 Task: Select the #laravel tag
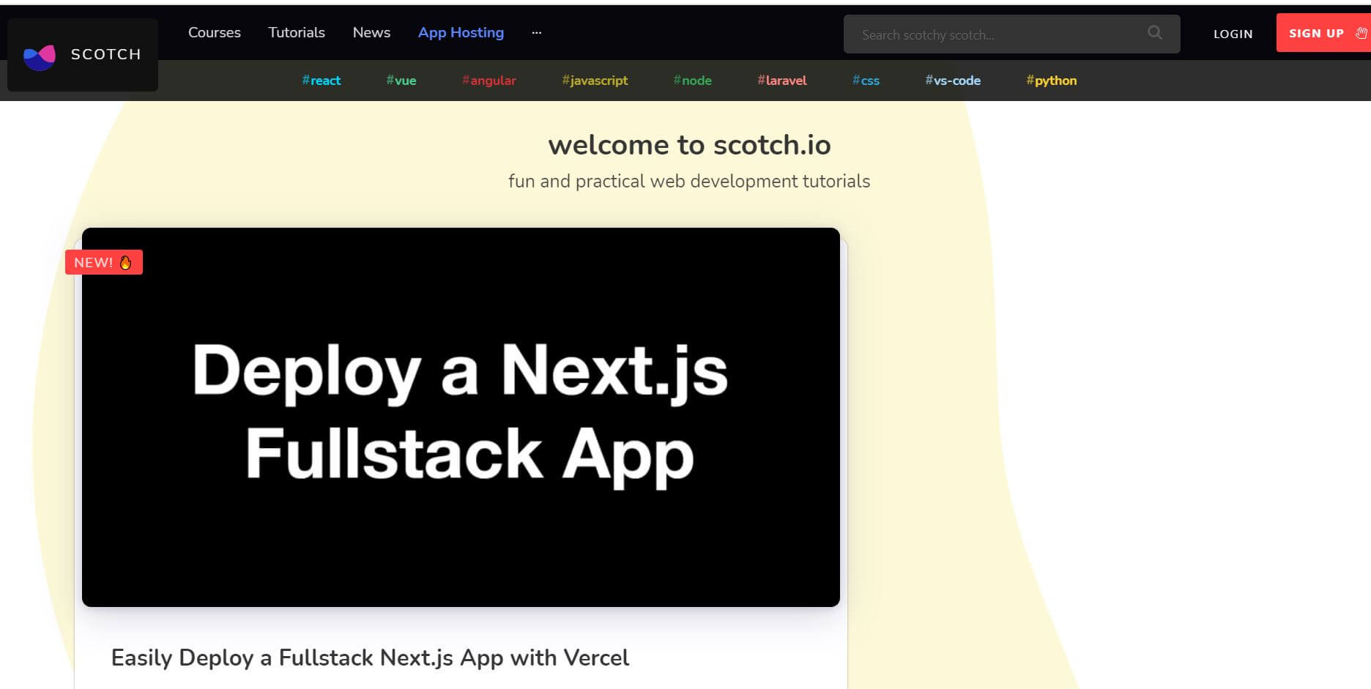point(782,81)
